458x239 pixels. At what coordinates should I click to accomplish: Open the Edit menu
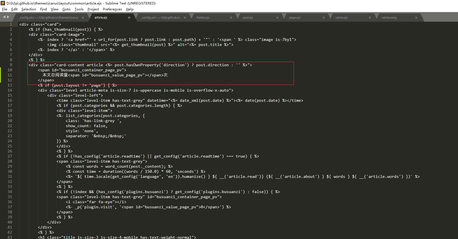14,9
